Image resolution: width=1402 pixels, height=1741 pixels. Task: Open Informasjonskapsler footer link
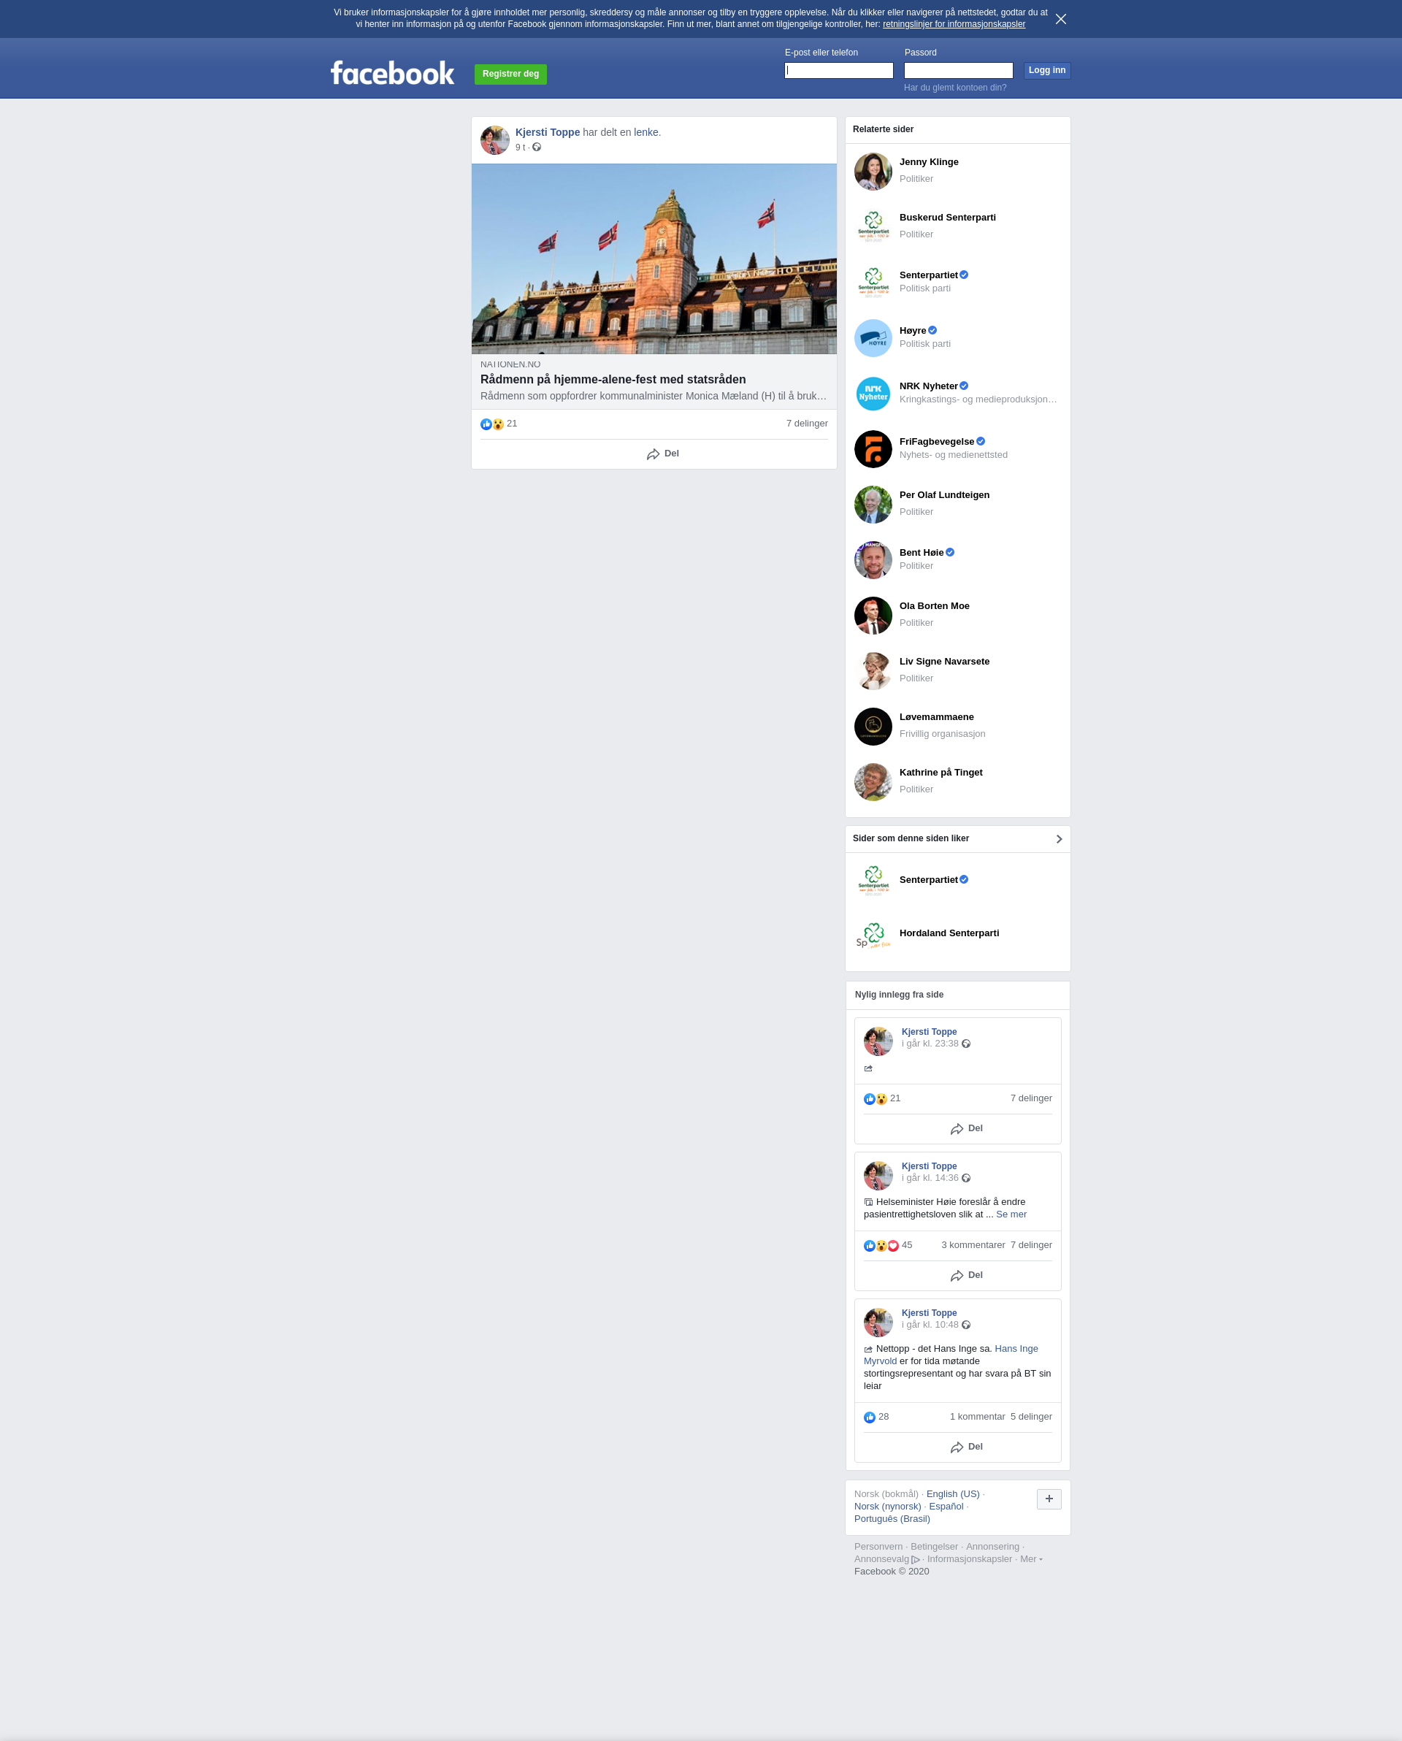tap(969, 1559)
